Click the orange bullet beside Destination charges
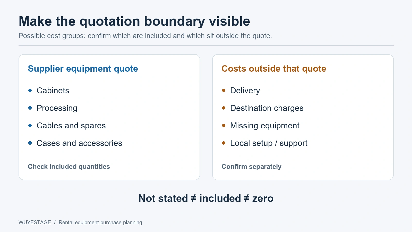 point(224,108)
